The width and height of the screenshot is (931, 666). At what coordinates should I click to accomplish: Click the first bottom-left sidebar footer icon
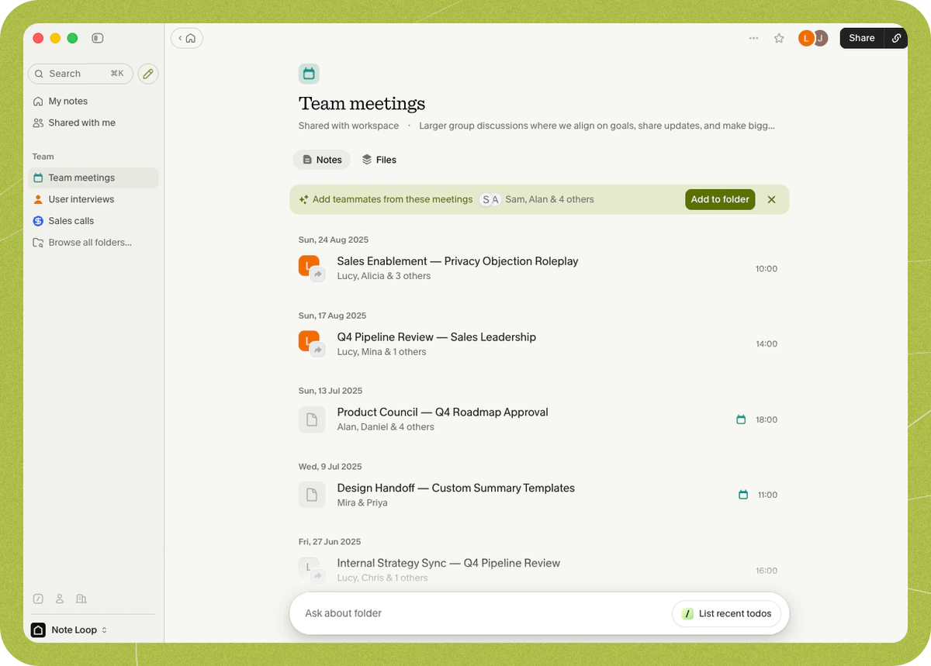[38, 599]
